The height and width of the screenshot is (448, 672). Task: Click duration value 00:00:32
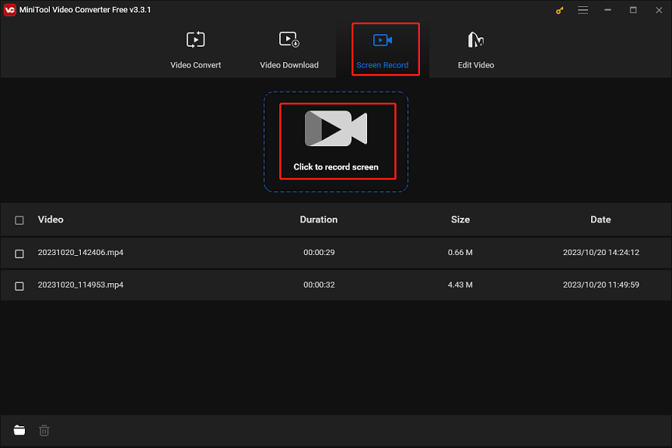pyautogui.click(x=319, y=285)
